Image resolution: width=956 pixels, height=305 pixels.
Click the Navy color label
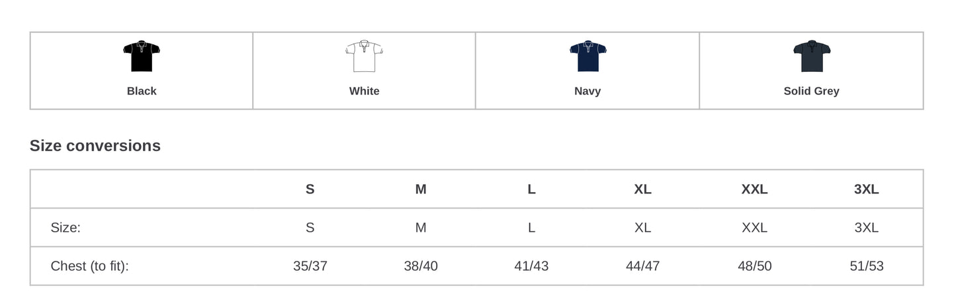(x=587, y=91)
